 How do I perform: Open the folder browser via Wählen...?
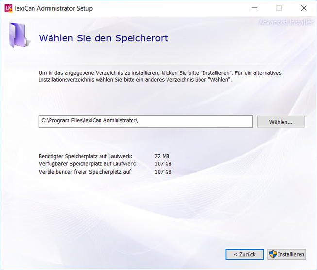pyautogui.click(x=281, y=122)
